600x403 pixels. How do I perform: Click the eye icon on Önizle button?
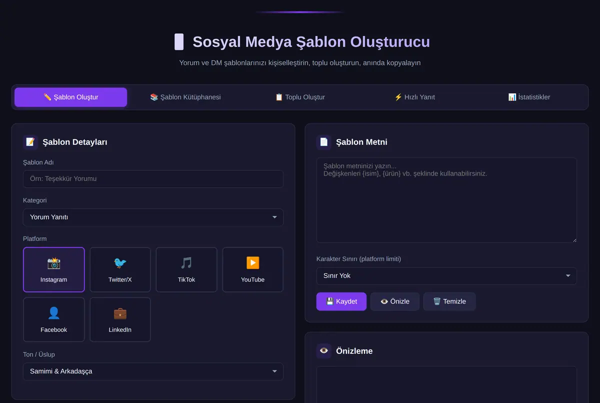coord(384,301)
